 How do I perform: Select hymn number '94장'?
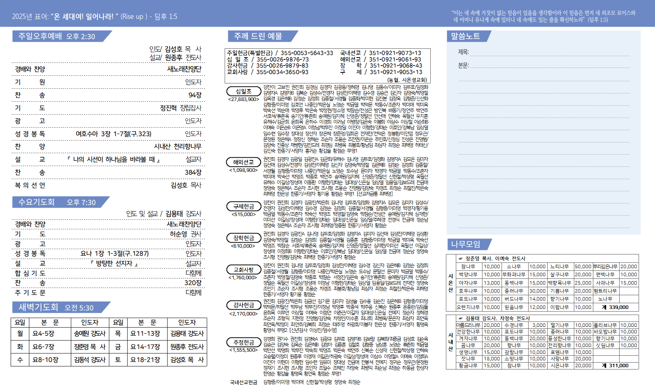tap(195, 95)
